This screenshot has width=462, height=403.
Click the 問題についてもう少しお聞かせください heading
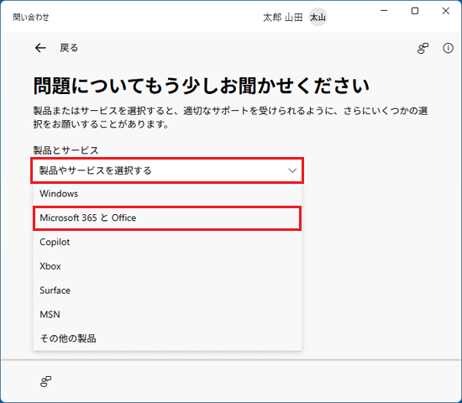pyautogui.click(x=202, y=86)
